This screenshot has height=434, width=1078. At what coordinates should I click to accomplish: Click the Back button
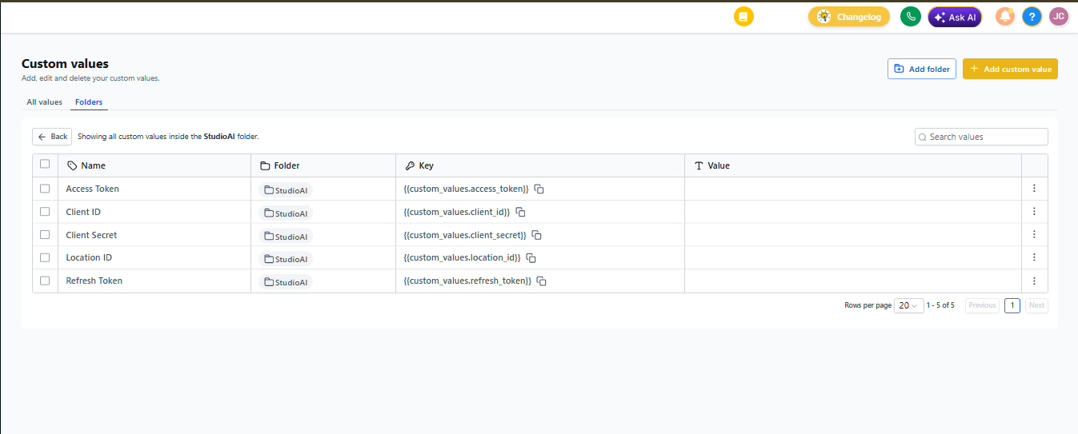(52, 137)
